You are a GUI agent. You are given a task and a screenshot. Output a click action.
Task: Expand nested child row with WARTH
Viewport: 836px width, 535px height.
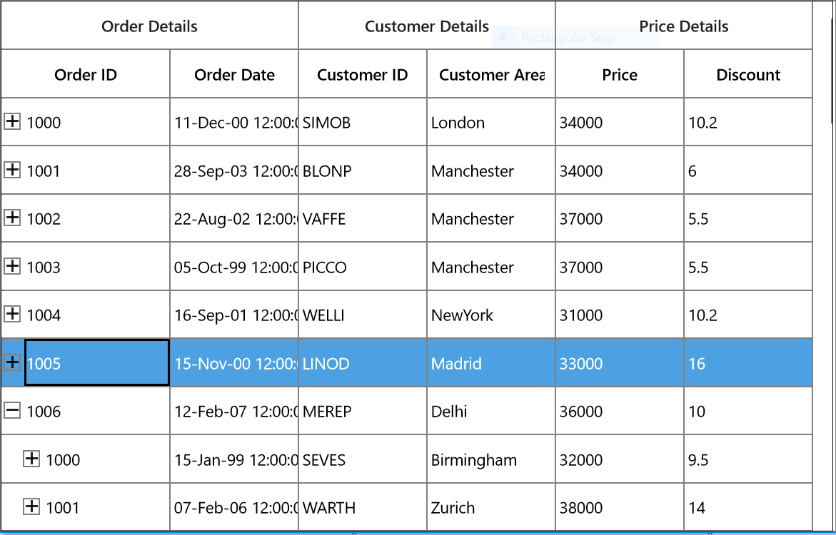tap(31, 506)
